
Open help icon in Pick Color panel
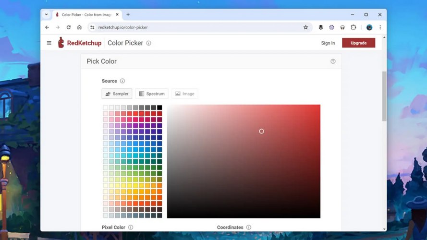333,61
